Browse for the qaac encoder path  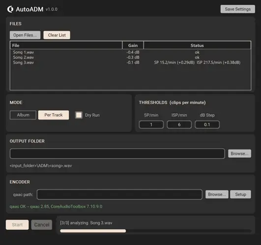click(217, 195)
